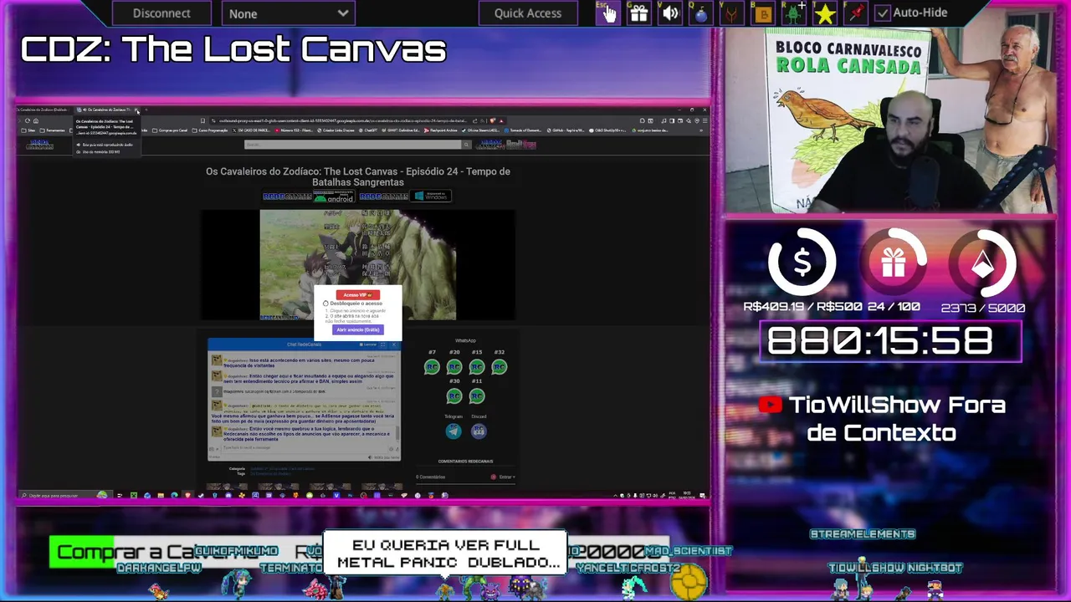The image size is (1071, 602).
Task: Click the green monster plus icon
Action: (793, 13)
